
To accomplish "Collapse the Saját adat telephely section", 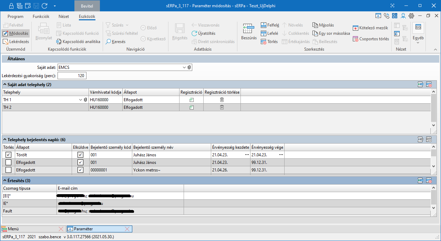I will click(x=4, y=84).
